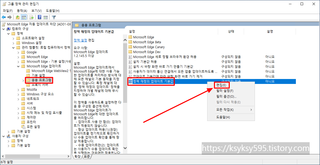Click the Back arrow toolbar icon
This screenshot has width=320, height=165.
point(4,17)
